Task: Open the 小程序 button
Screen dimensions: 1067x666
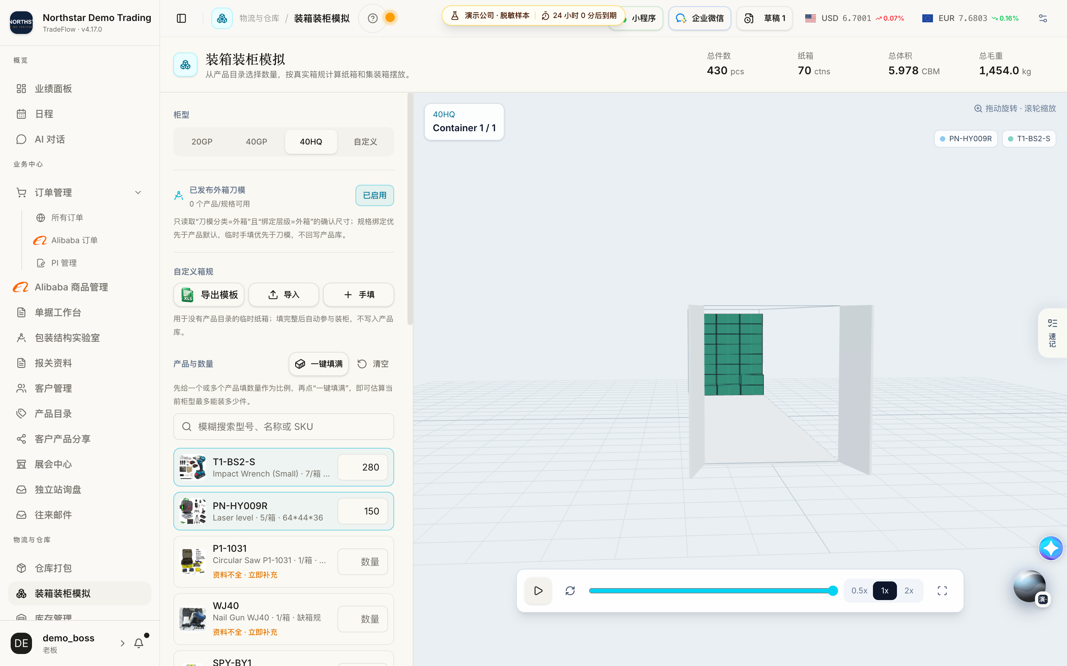Action: 643,18
